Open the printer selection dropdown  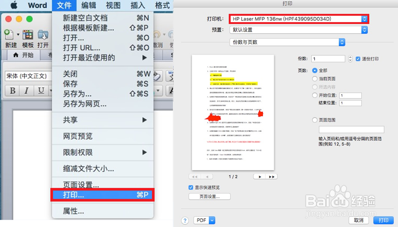(299, 19)
